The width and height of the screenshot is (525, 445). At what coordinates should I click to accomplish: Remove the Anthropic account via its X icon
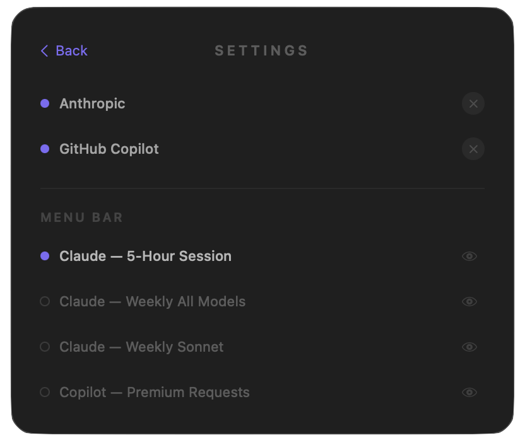point(473,103)
